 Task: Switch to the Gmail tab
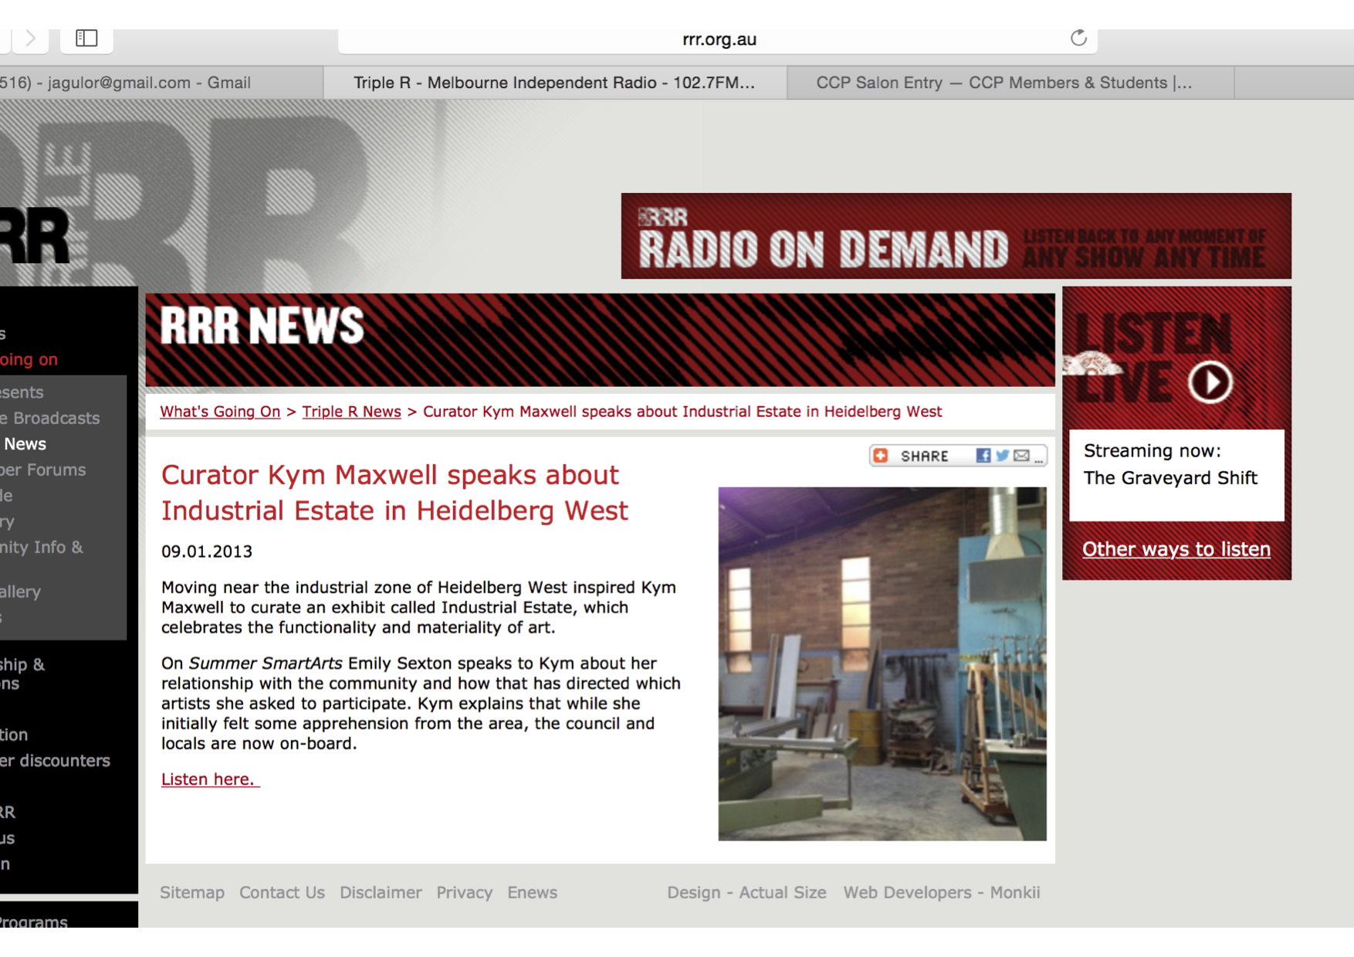pyautogui.click(x=161, y=83)
